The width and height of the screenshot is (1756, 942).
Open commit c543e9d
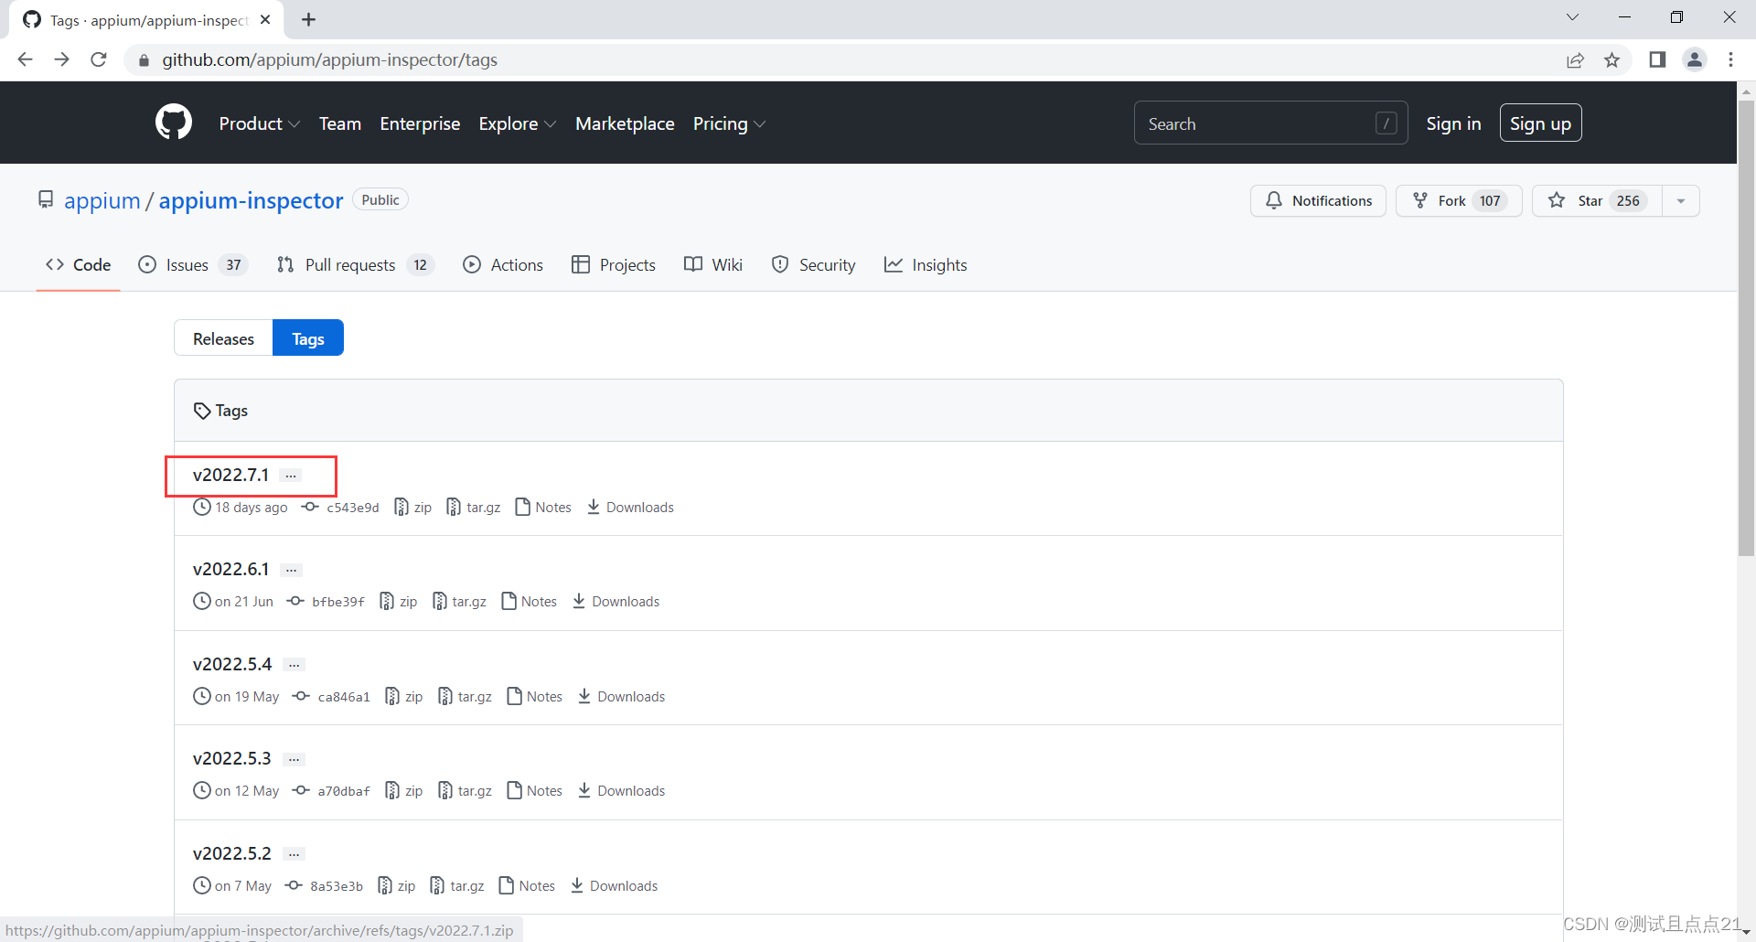point(340,507)
